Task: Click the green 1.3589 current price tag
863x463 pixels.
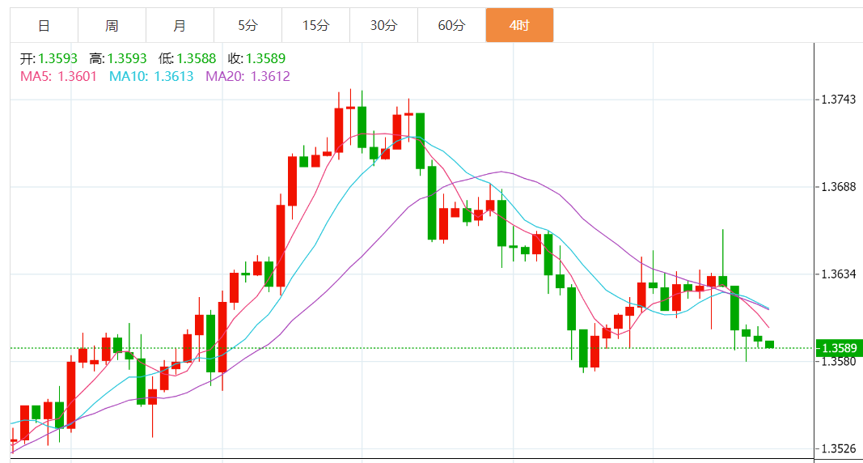Action: click(840, 349)
